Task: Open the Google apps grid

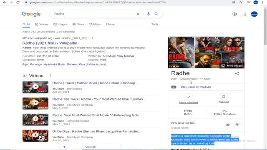Action: point(244,14)
